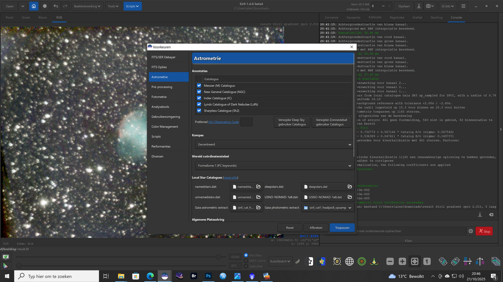The image size is (503, 282).
Task: Switch to the Stacking tab
Action: coord(436,18)
